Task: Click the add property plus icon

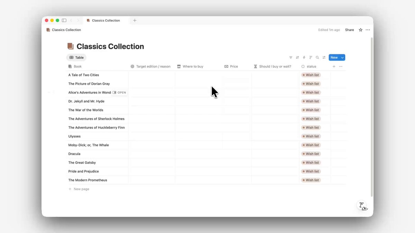Action: click(334, 67)
